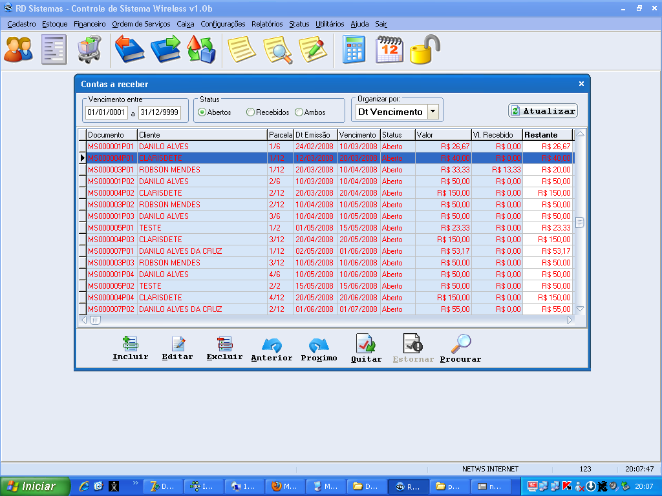Open Internet Explorer quick launch icon
The image size is (662, 496).
85,486
